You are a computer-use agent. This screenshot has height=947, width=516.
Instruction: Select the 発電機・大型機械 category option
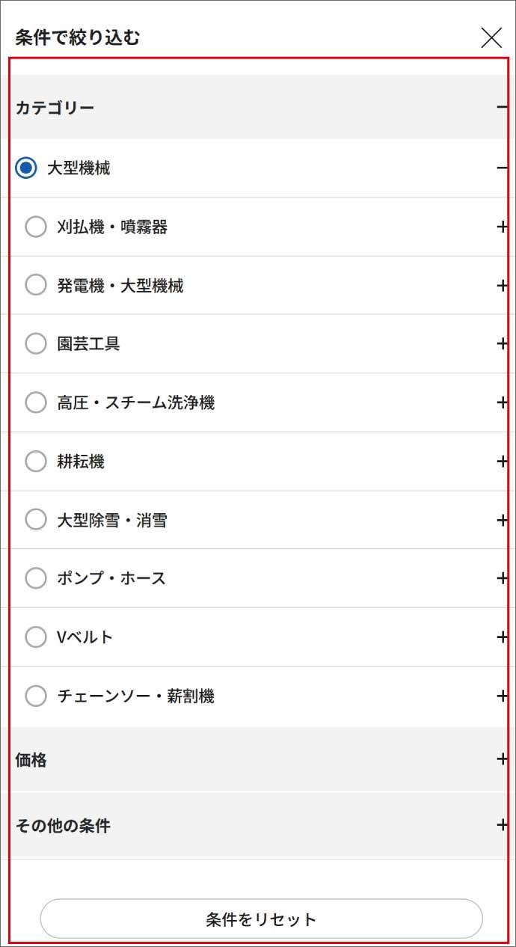35,285
